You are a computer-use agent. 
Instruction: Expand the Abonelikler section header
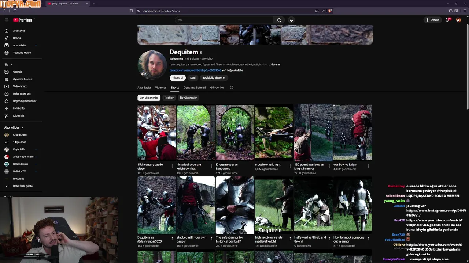(14, 127)
